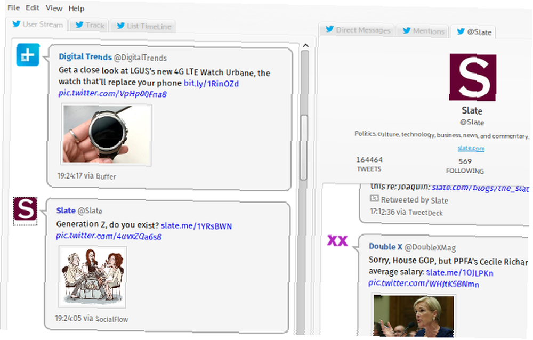This screenshot has height=340, width=533.
Task: Click the large Slate profile logo
Action: click(472, 77)
